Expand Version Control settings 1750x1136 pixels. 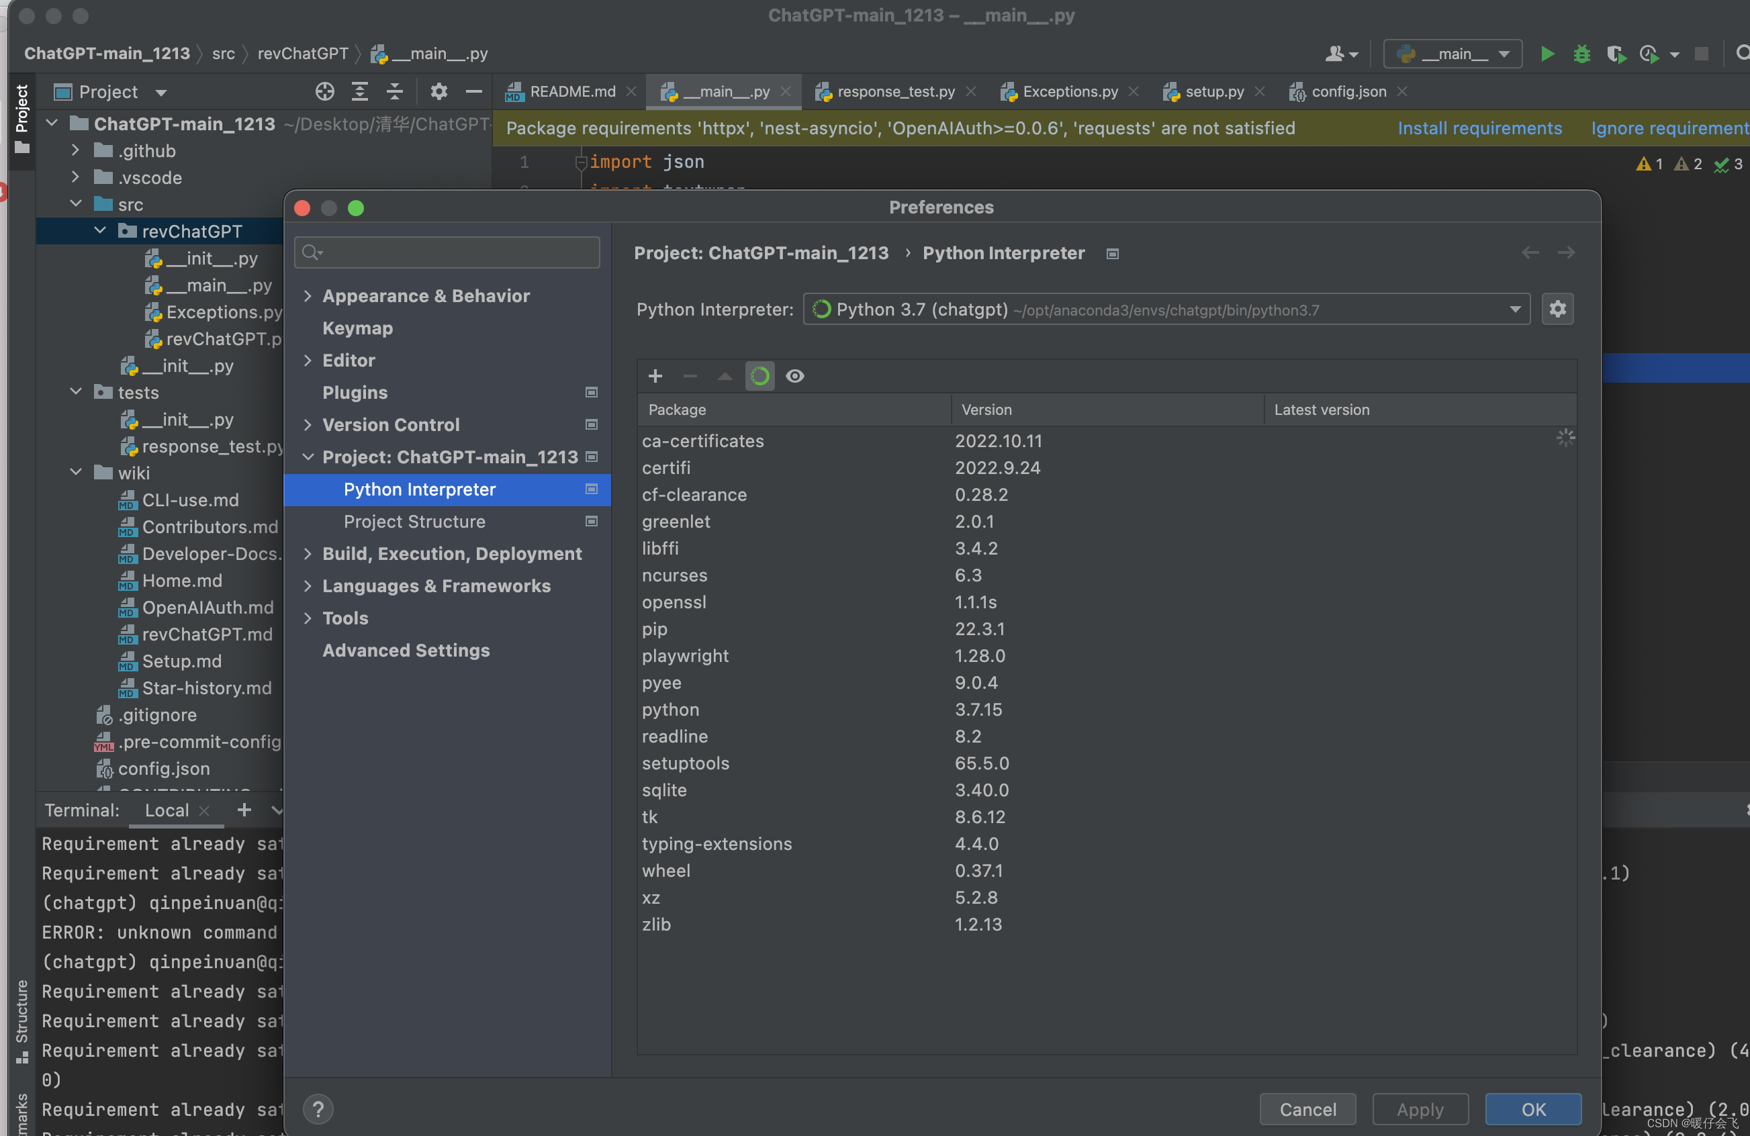pos(308,425)
